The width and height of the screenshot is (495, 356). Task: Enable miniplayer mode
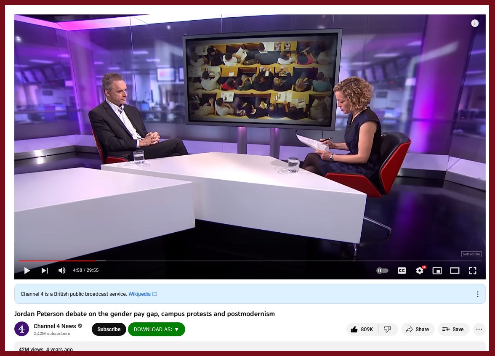437,271
